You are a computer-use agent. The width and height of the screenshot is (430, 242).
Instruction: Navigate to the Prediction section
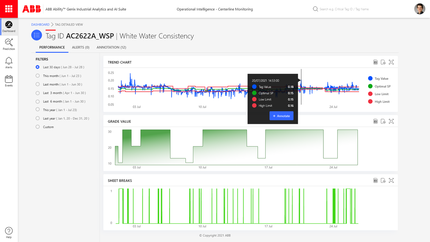click(9, 45)
